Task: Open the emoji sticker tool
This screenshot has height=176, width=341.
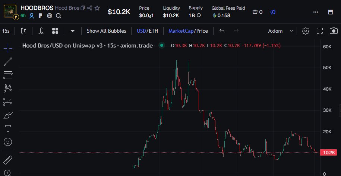Action: [8, 142]
